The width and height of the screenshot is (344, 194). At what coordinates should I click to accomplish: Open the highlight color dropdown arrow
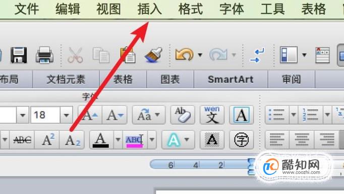[152, 140]
